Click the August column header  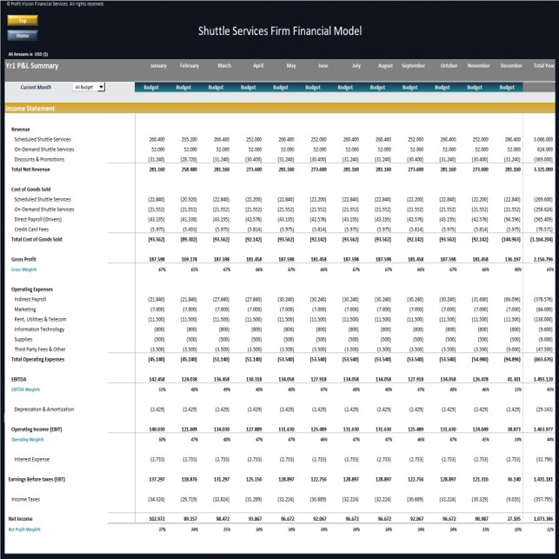(385, 65)
